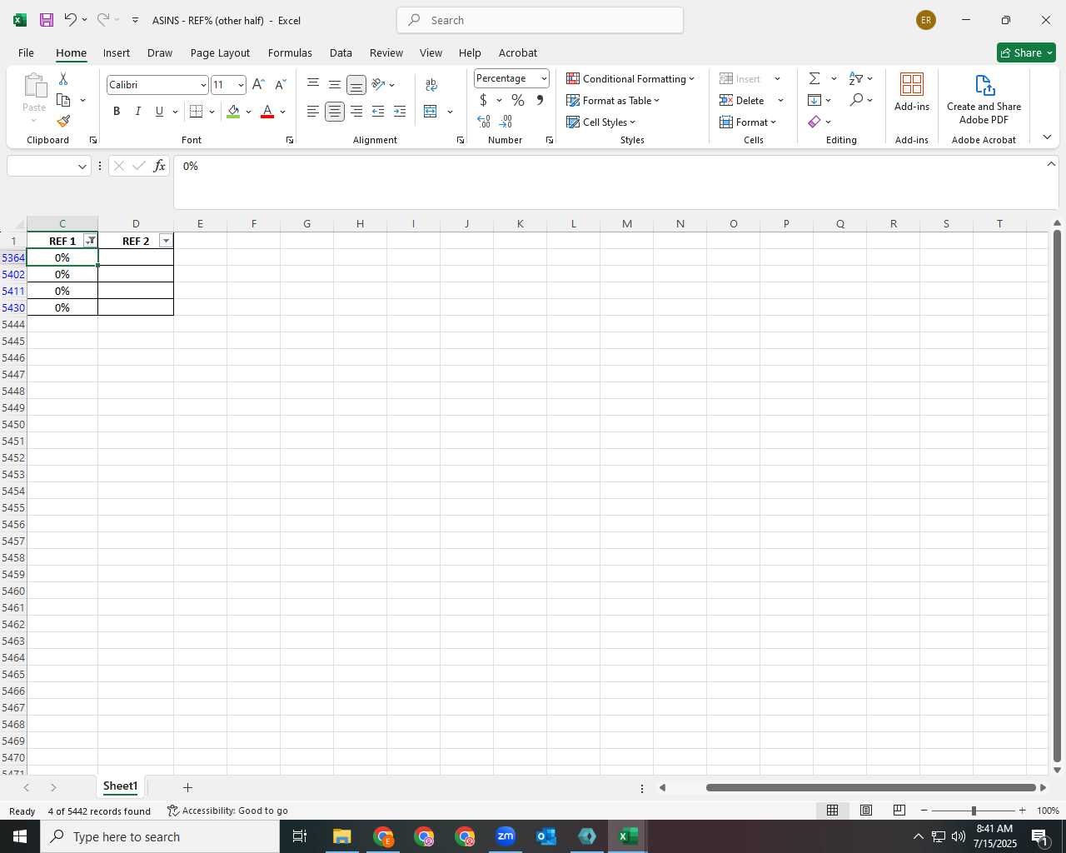Decrease decimal places
The width and height of the screenshot is (1066, 853).
[506, 122]
